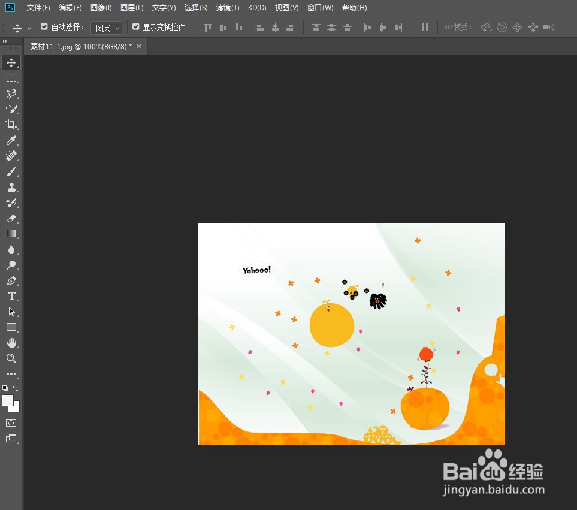Select the Rectangular Marquee tool
577x510 pixels.
tap(11, 78)
